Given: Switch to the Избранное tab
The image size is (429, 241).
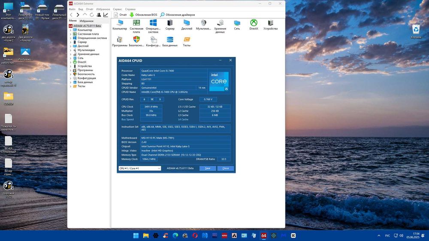Looking at the screenshot, I should [86, 21].
